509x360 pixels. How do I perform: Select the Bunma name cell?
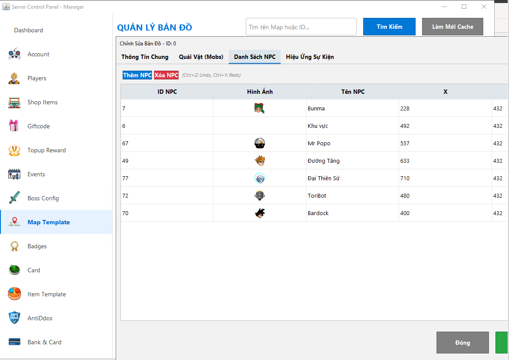pos(353,108)
